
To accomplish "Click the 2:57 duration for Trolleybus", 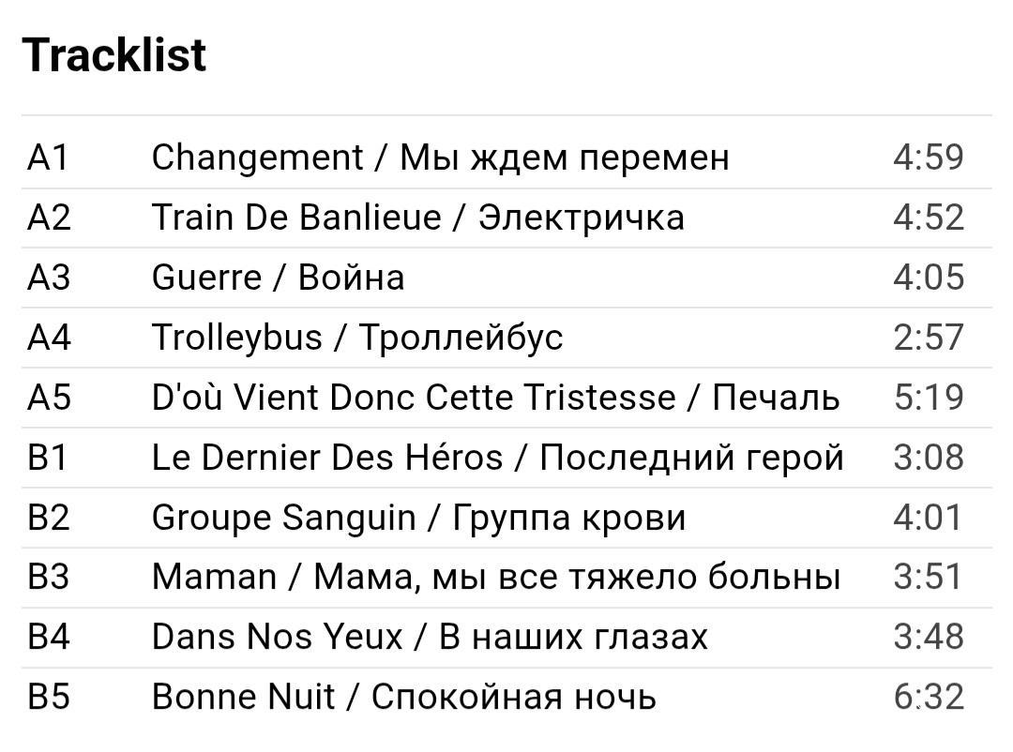I will [928, 338].
